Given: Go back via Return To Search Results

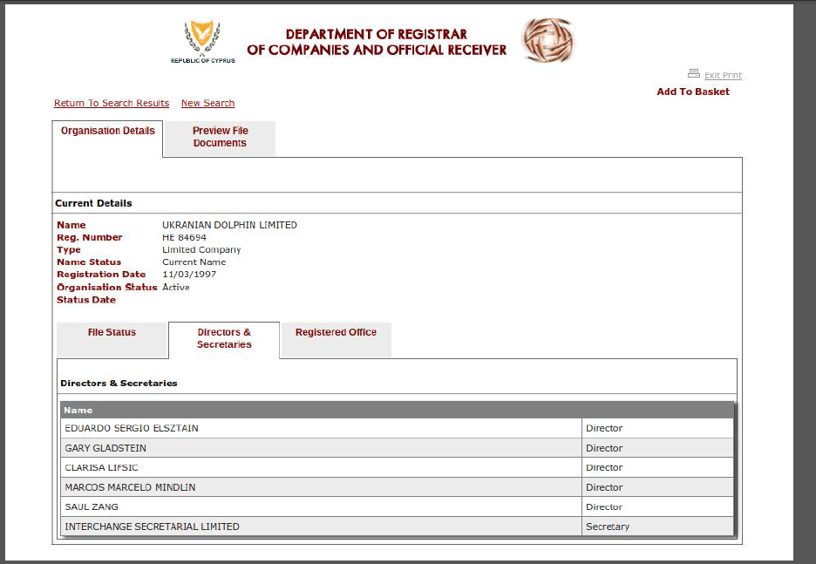Looking at the screenshot, I should tap(112, 103).
